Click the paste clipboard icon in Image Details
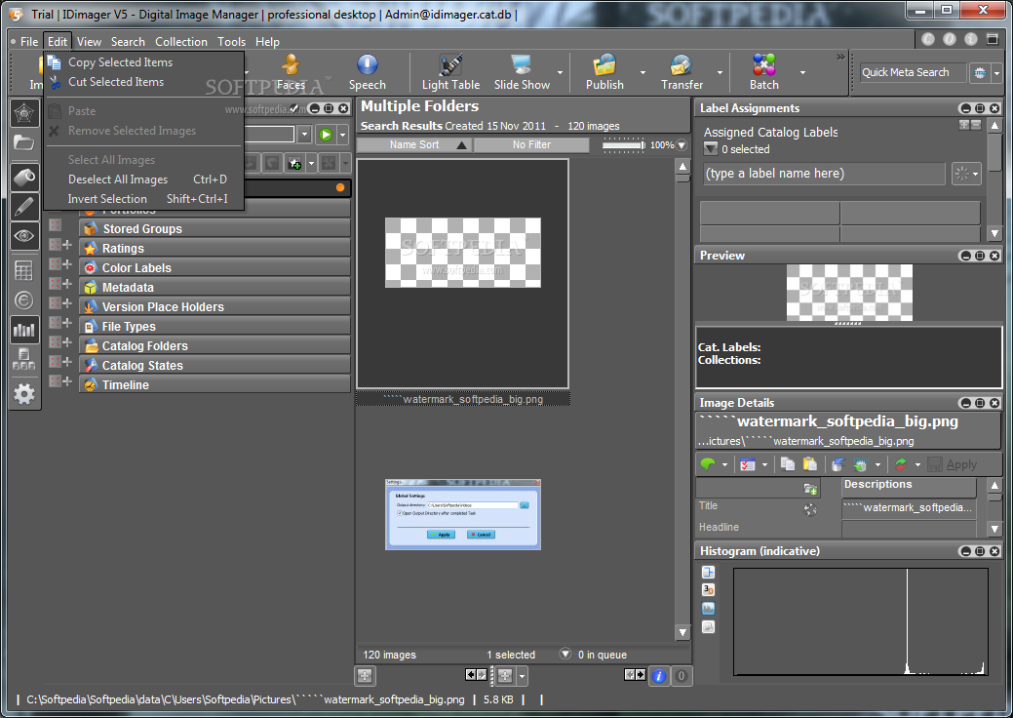Screen dimensions: 1013x718 (810, 464)
